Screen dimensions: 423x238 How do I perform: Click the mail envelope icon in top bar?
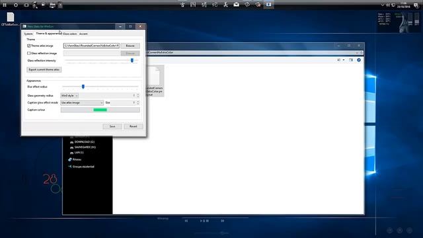[x=237, y=5]
